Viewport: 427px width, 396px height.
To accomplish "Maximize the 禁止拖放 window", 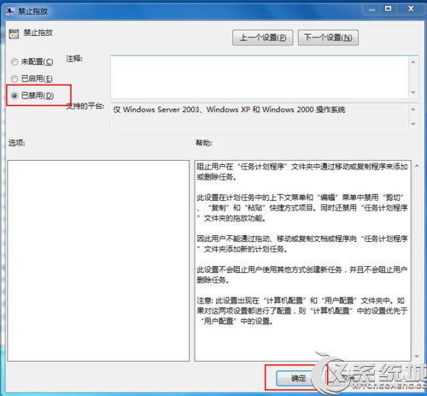I will (x=389, y=9).
